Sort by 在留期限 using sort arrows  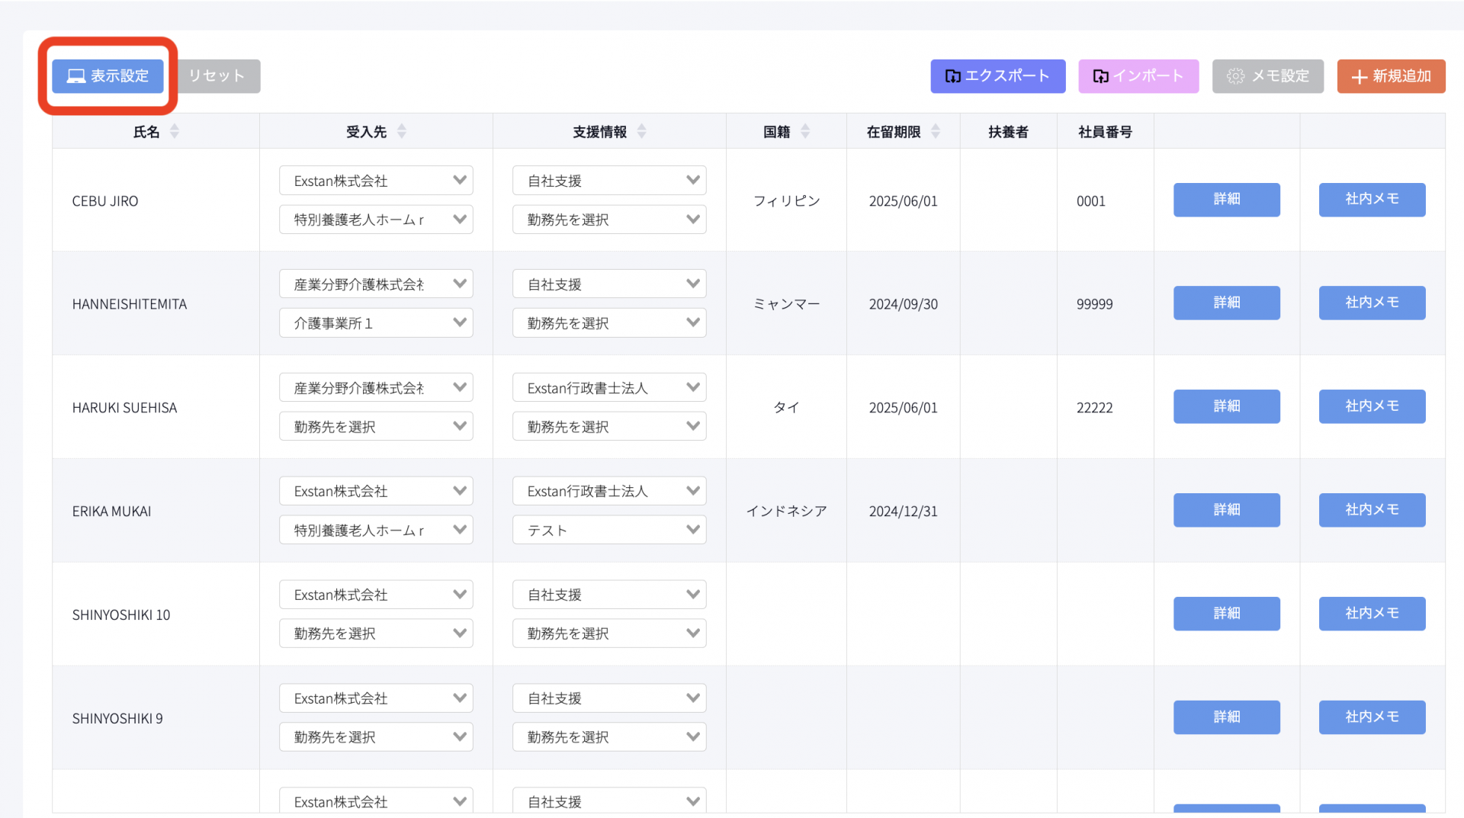(x=936, y=131)
